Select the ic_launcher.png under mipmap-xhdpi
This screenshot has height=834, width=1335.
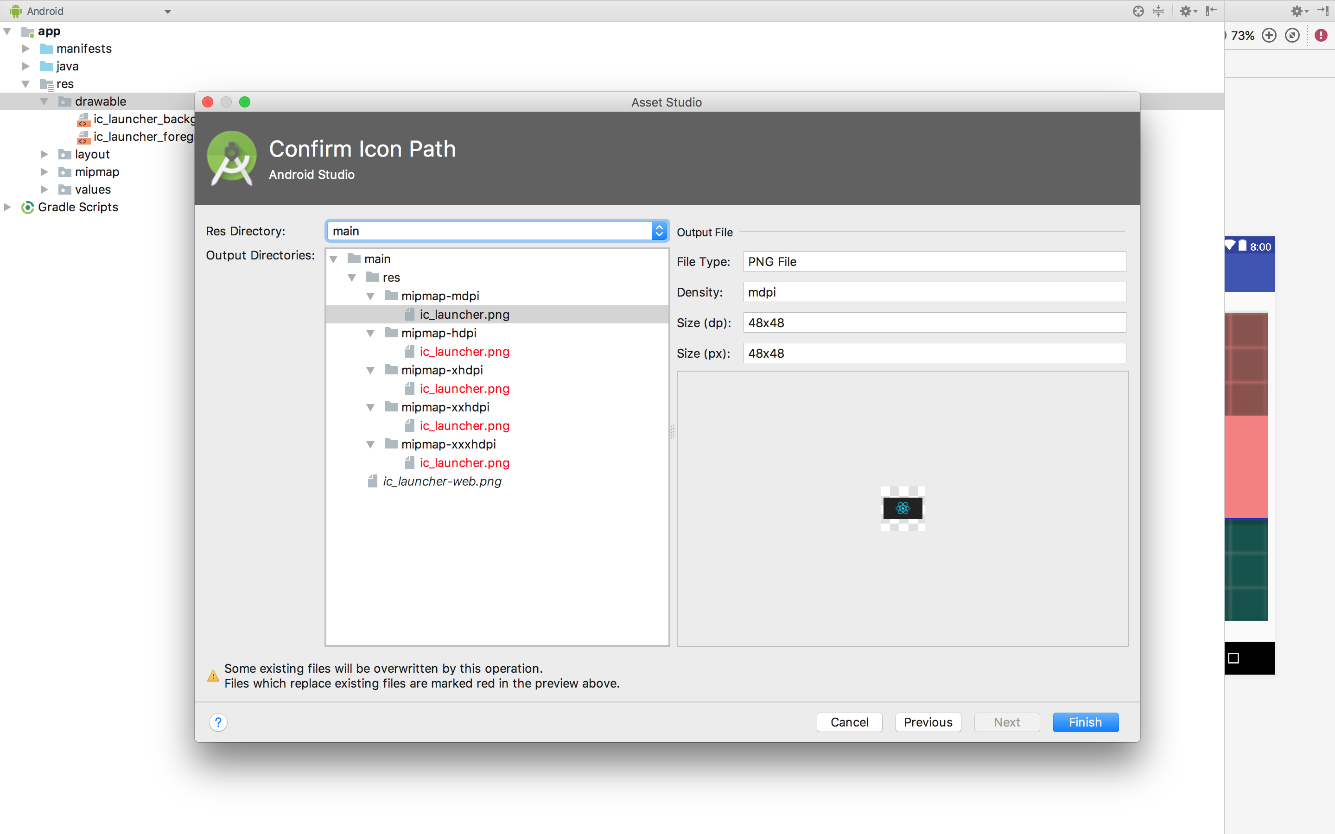click(464, 389)
